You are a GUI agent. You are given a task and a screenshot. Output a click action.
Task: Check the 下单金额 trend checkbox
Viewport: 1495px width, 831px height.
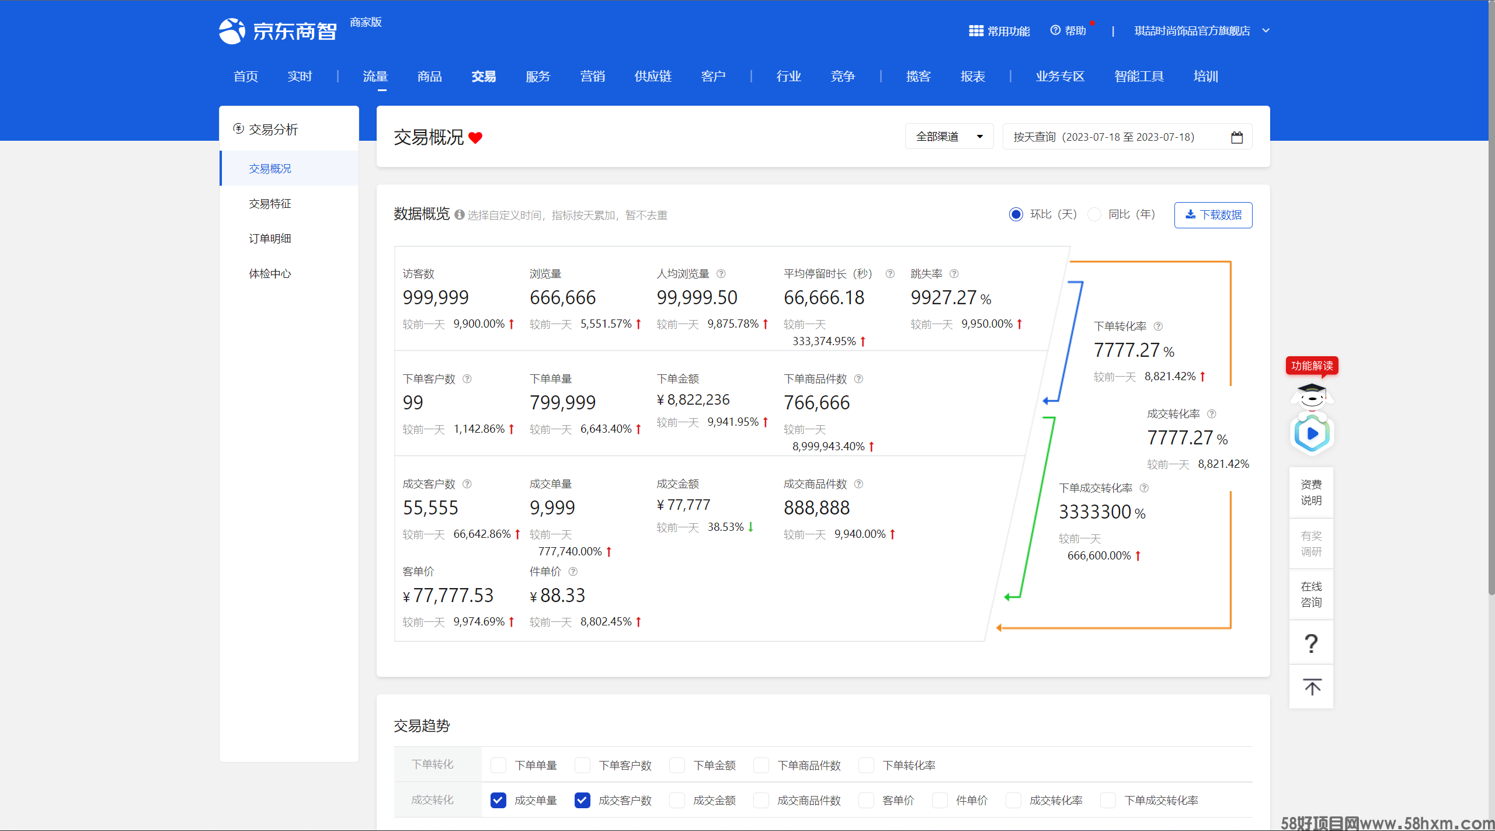point(677,765)
